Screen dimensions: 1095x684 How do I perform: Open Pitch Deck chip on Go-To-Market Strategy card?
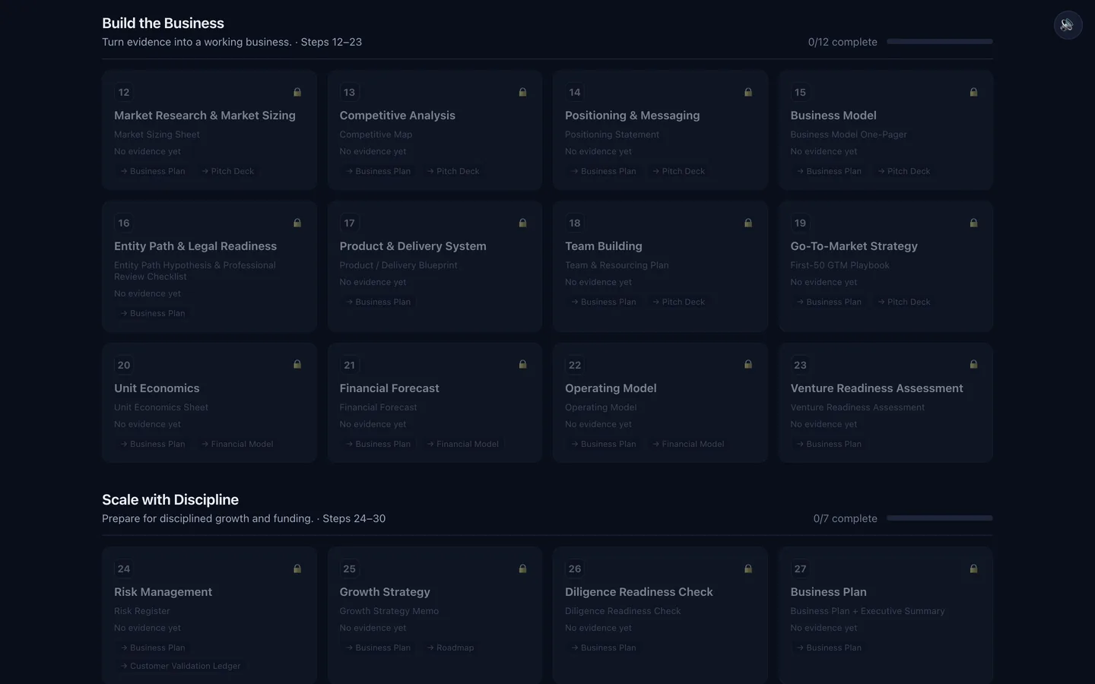(x=904, y=302)
